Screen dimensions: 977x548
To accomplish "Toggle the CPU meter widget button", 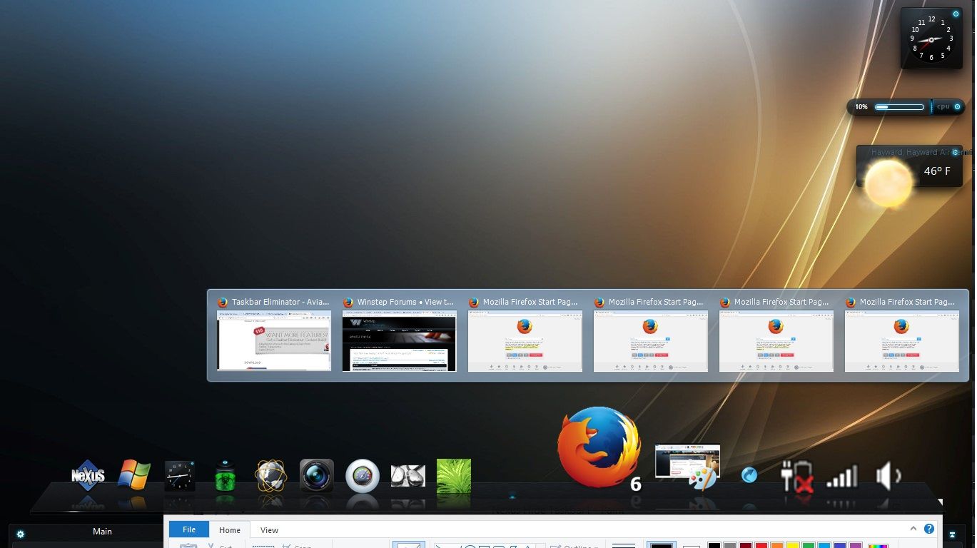I will coord(958,107).
